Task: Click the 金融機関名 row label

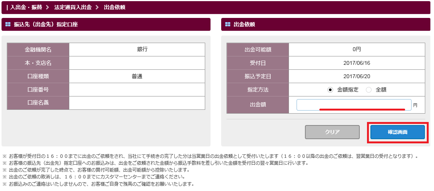Action: tap(38, 50)
